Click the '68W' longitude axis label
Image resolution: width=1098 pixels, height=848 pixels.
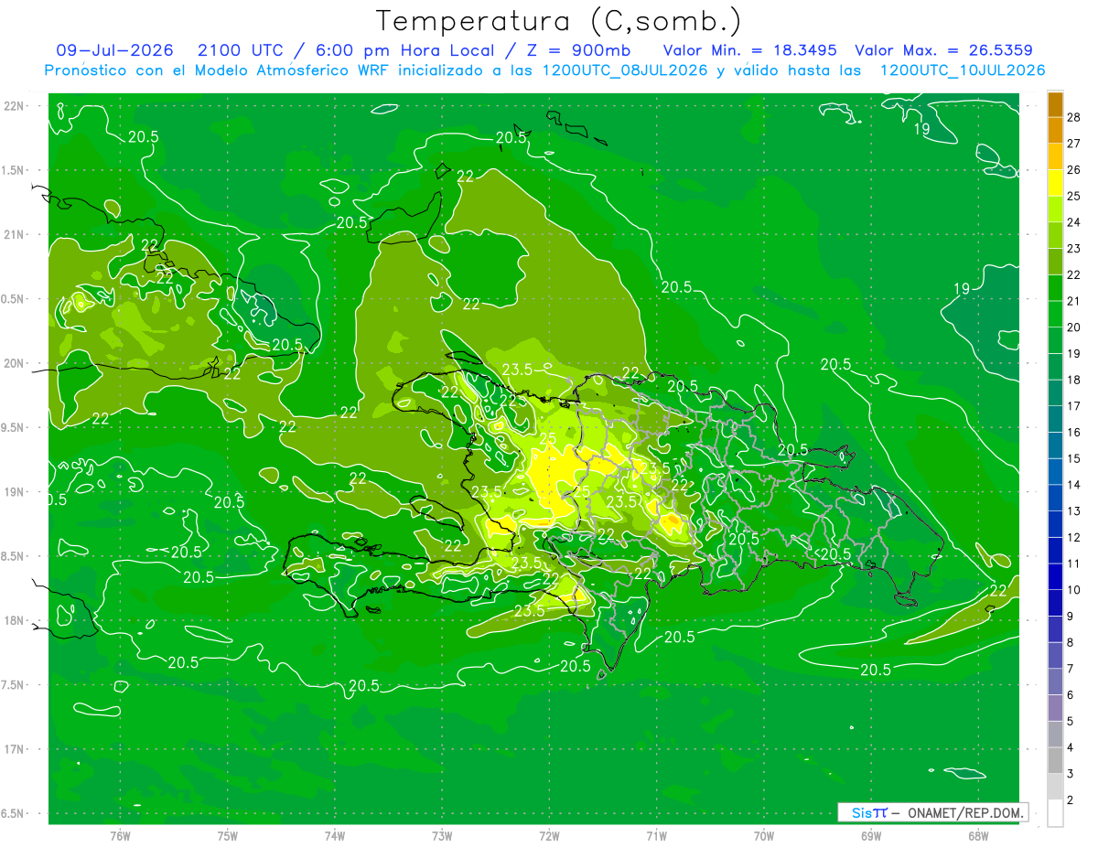click(x=978, y=835)
